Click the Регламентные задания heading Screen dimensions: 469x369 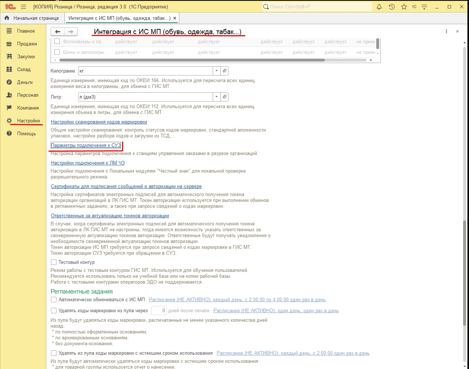click(x=82, y=292)
